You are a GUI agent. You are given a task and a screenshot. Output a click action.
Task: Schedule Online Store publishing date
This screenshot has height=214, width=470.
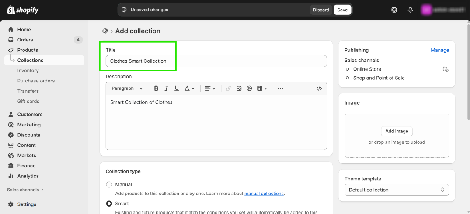tap(446, 69)
